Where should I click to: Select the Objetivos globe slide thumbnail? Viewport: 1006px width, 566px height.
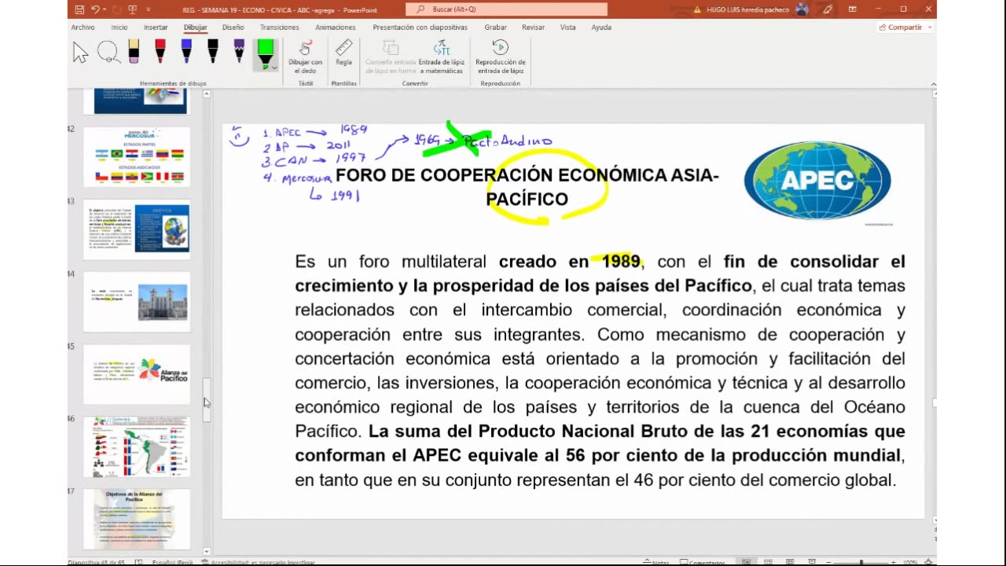[x=137, y=229]
